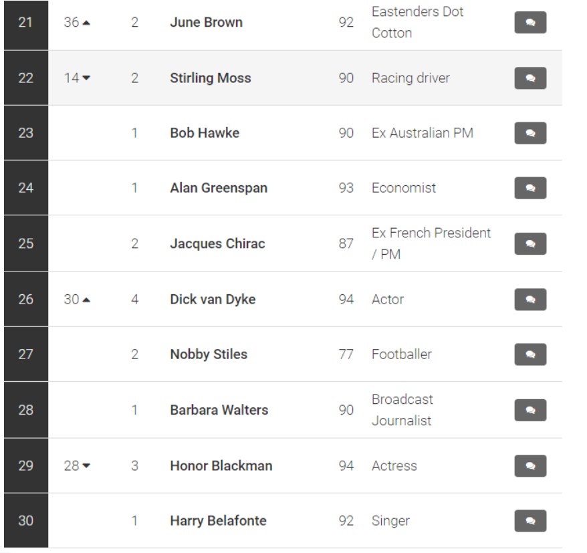
Task: Open comments for Barbara Walters
Action: coord(530,410)
